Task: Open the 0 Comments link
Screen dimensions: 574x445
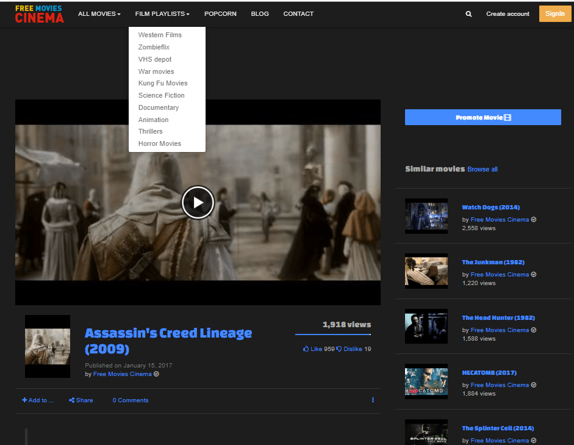Action: click(x=131, y=400)
